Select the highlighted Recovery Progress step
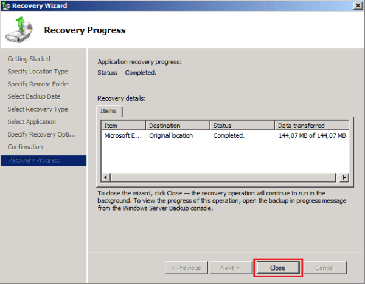 44,160
